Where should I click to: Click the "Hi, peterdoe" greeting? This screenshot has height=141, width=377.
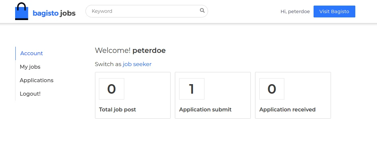(295, 12)
